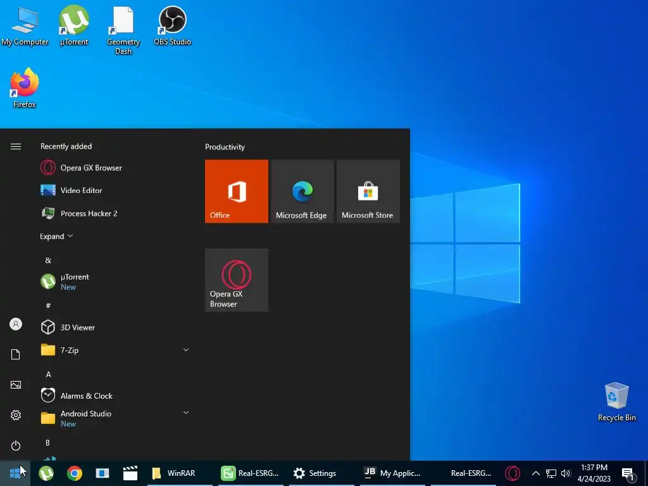Open Google Chrome from the taskbar
This screenshot has height=486, width=648.
tap(75, 473)
